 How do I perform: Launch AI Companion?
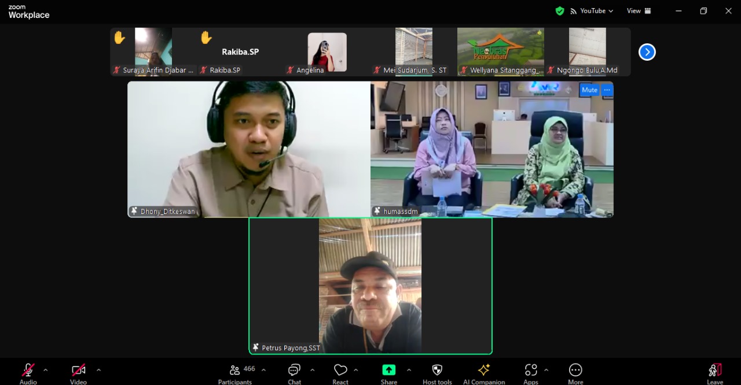484,371
